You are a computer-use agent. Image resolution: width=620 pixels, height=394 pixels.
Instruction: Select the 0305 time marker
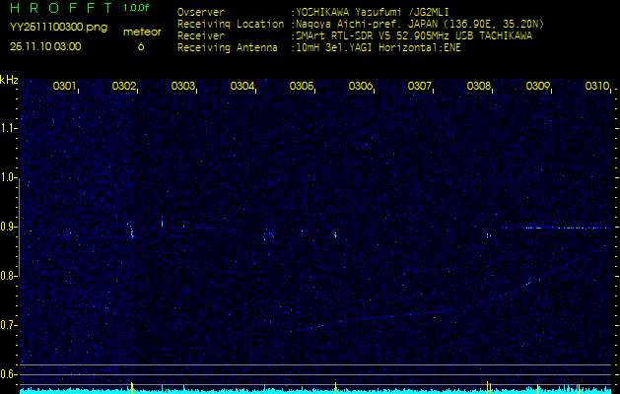[x=302, y=87]
